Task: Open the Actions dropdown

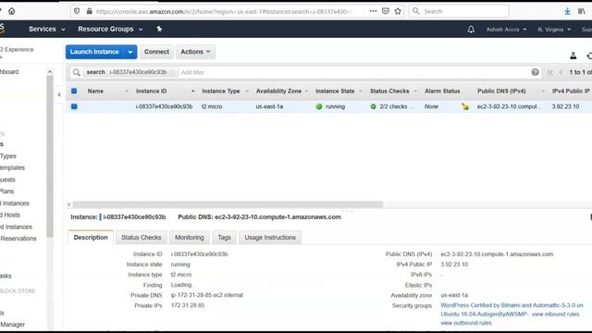Action: 195,52
